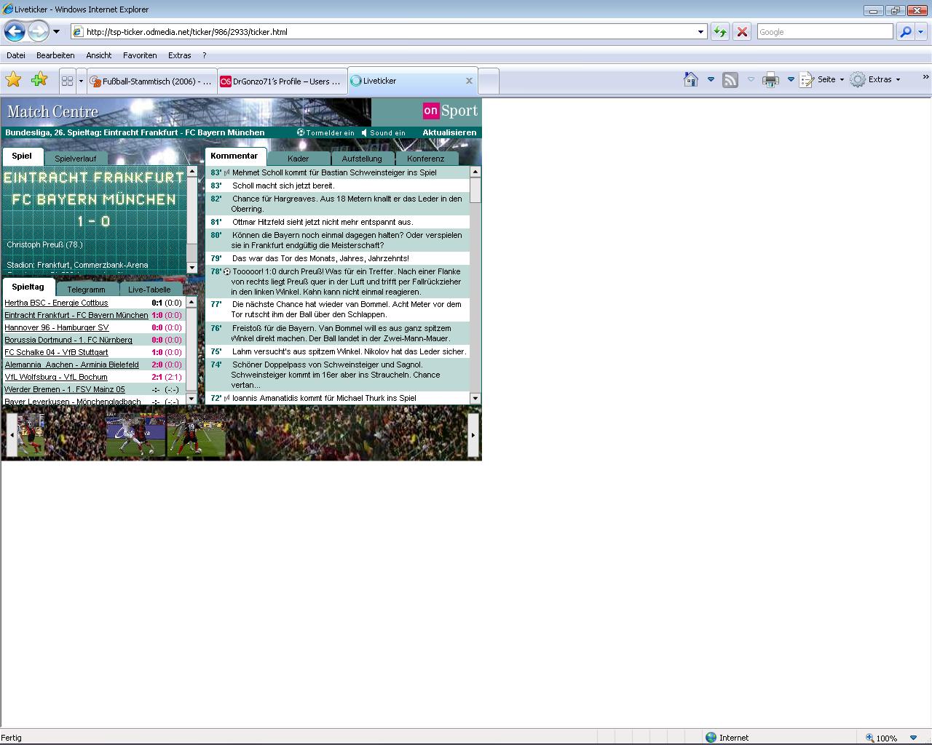Open Hannover 96 - Hamburger SV match
Image resolution: width=932 pixels, height=745 pixels.
coord(57,327)
